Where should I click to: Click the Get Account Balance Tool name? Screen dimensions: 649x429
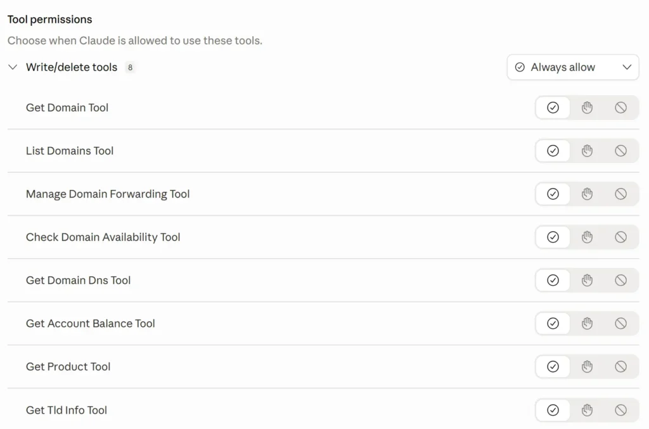coord(90,323)
